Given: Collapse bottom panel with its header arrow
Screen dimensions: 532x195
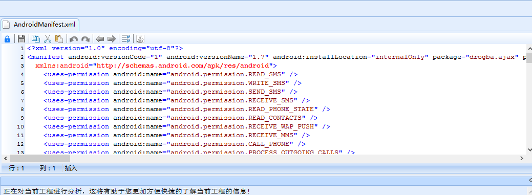Looking at the screenshot, I should pos(530,181).
